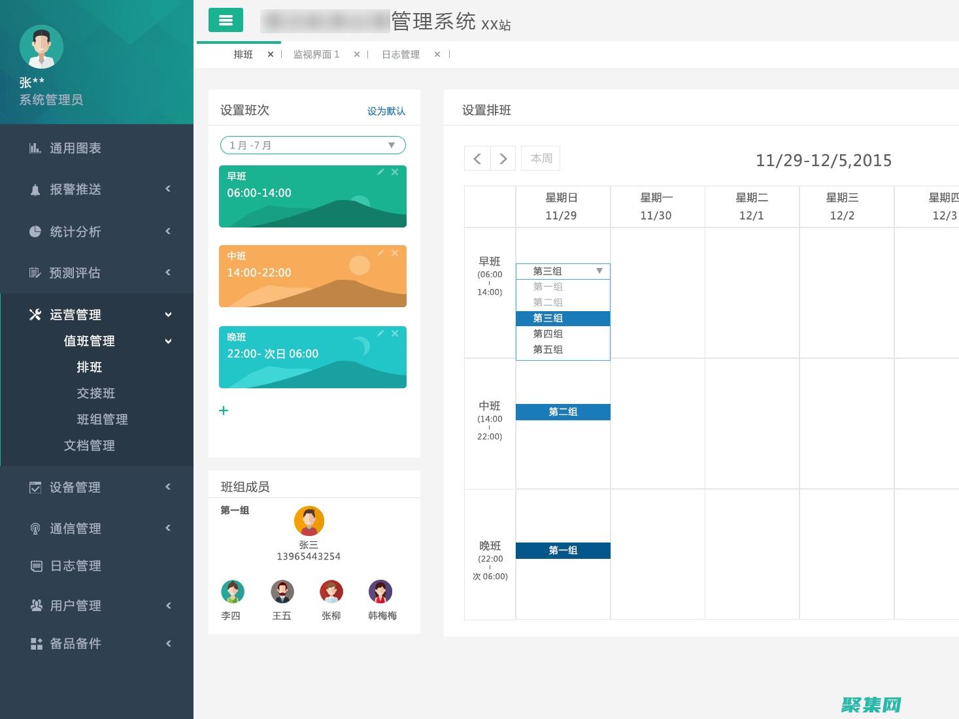Click 张三's avatar in 班组成员 panel
This screenshot has width=959, height=719.
coord(309,520)
